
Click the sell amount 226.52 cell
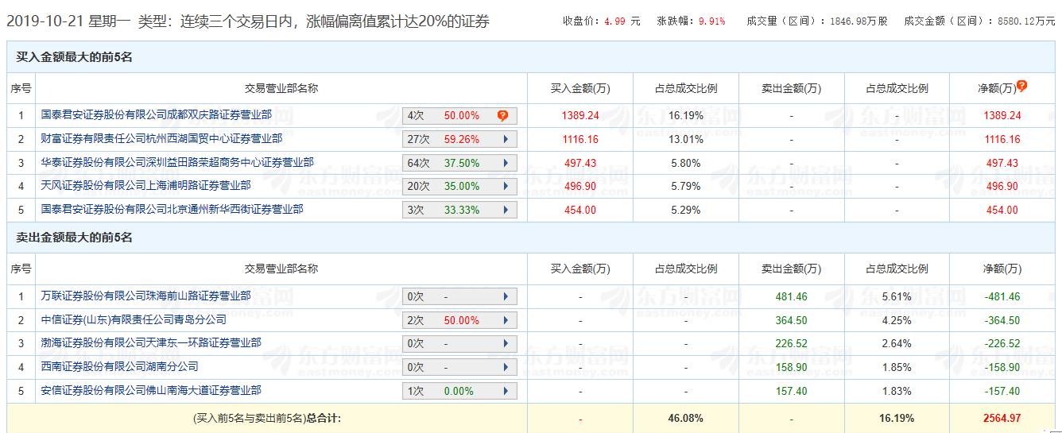coord(791,343)
